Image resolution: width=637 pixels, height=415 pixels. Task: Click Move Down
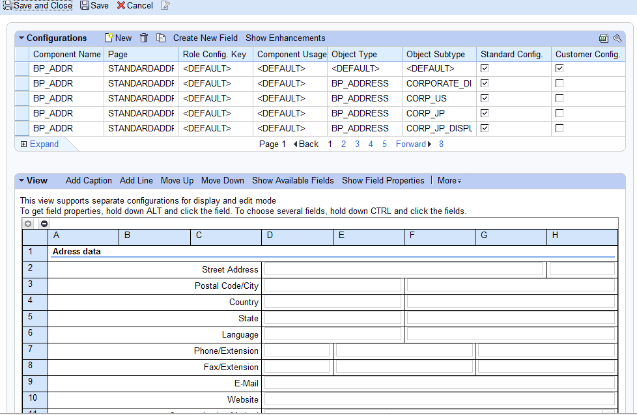(223, 181)
